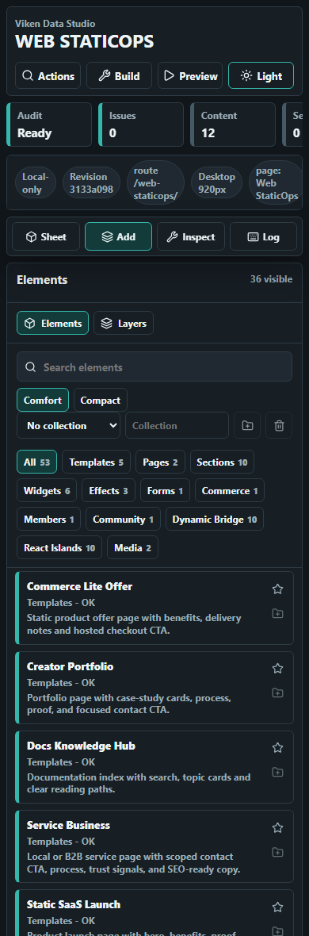Viewport: 309px width, 936px height.
Task: Select Compact density mode
Action: [100, 400]
